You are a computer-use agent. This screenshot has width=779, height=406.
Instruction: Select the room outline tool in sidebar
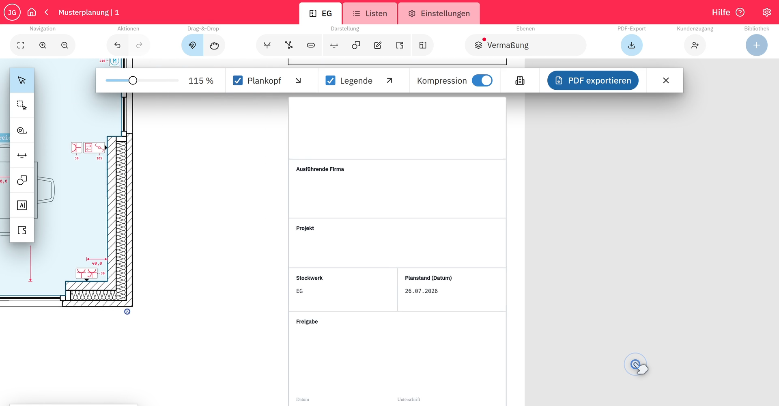coord(22,230)
